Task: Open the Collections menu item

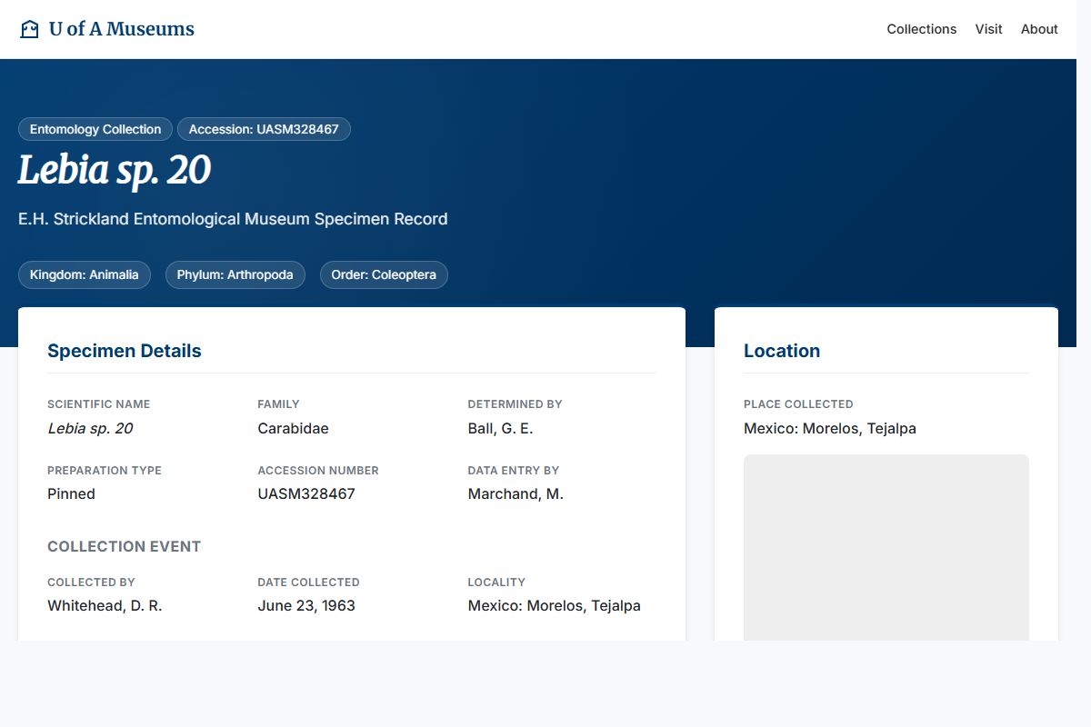Action: [x=921, y=29]
